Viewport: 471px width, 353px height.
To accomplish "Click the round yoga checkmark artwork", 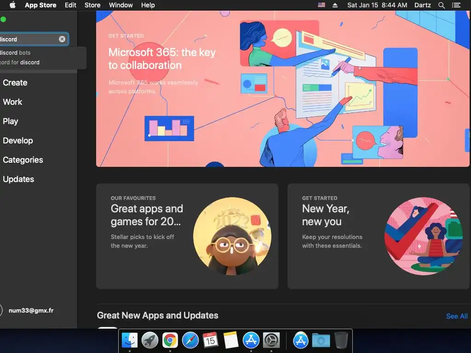I will pos(424,236).
